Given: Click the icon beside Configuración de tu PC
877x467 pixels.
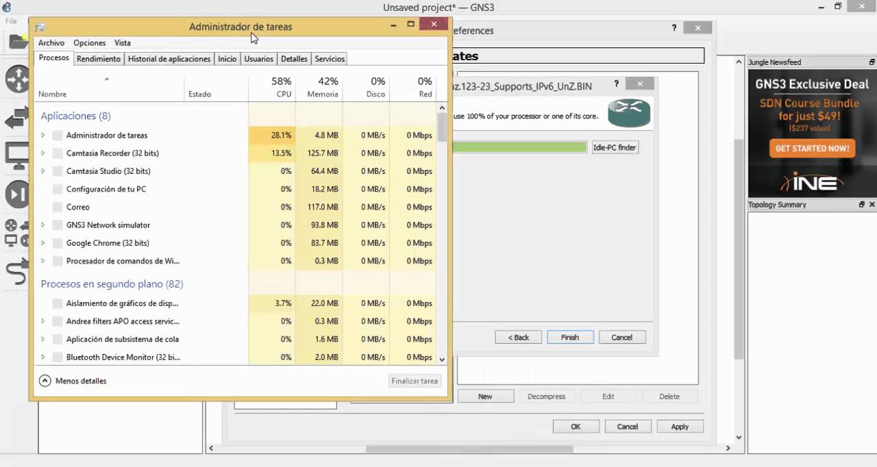Looking at the screenshot, I should click(x=58, y=189).
